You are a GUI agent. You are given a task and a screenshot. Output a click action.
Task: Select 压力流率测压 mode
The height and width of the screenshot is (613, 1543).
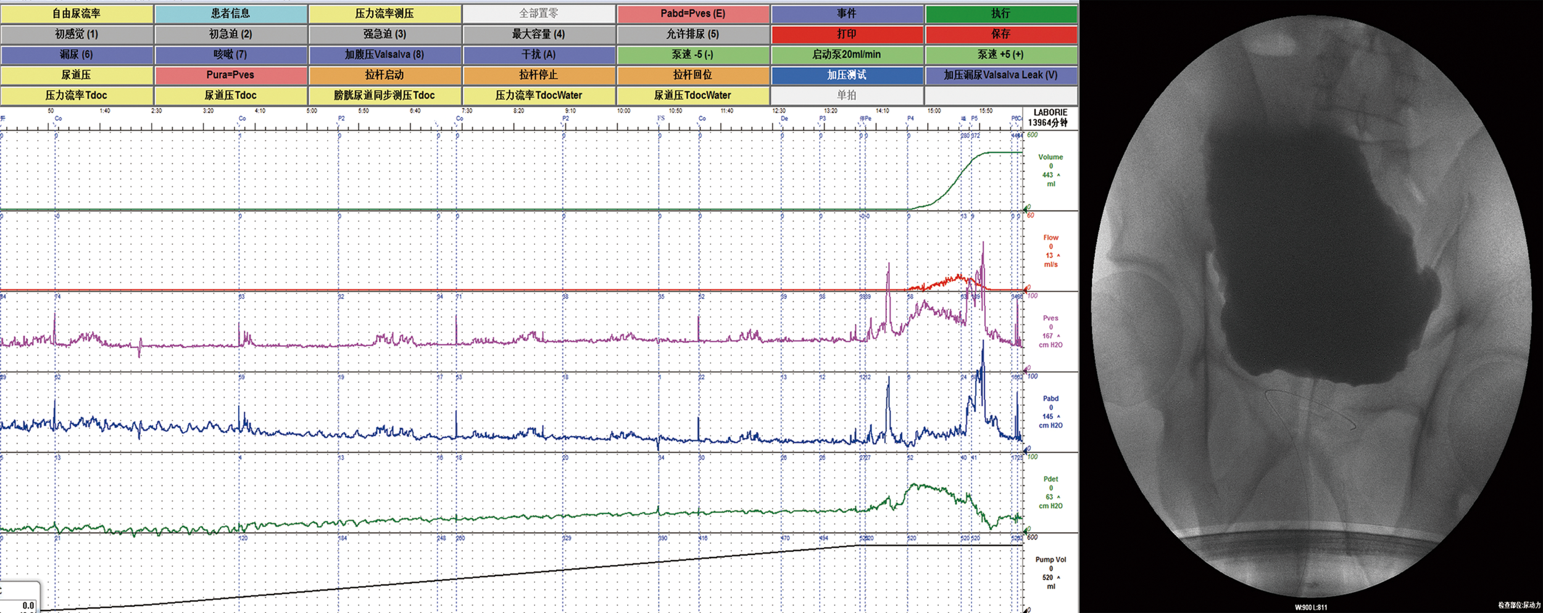click(385, 14)
